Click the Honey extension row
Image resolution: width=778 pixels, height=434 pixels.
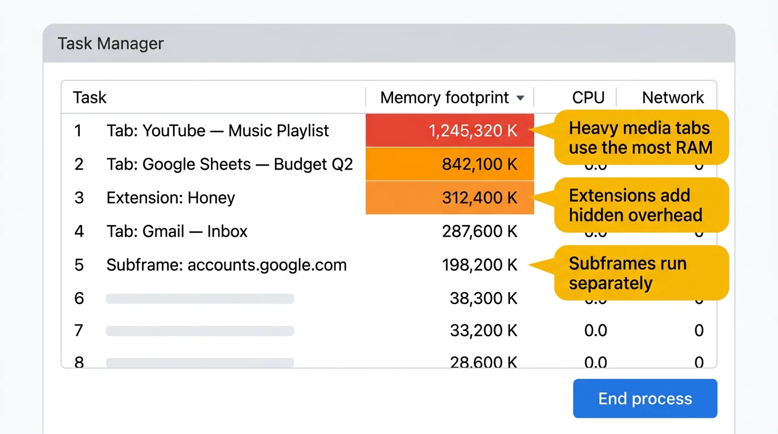(171, 198)
